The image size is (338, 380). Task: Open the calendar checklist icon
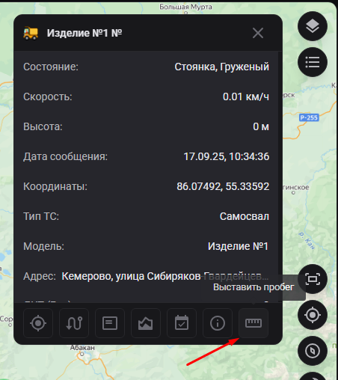(182, 323)
